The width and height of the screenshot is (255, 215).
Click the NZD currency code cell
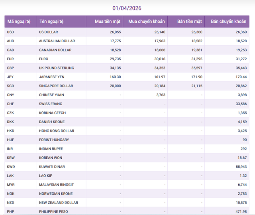coord(11,203)
